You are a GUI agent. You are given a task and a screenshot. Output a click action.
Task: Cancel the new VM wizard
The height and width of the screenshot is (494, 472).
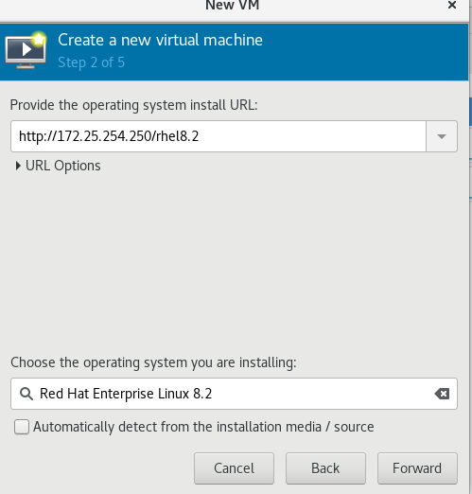(x=234, y=468)
